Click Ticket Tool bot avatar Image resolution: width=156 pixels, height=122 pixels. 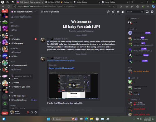pos(130,55)
